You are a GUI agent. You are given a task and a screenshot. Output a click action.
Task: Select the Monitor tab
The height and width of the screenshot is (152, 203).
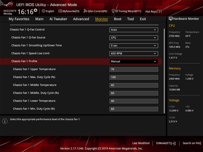click(x=101, y=19)
